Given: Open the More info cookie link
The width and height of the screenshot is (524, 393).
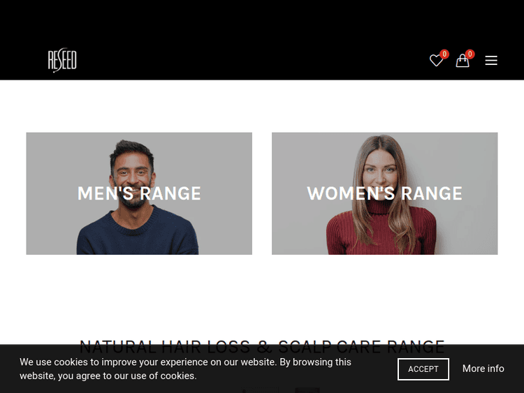Looking at the screenshot, I should pyautogui.click(x=483, y=369).
